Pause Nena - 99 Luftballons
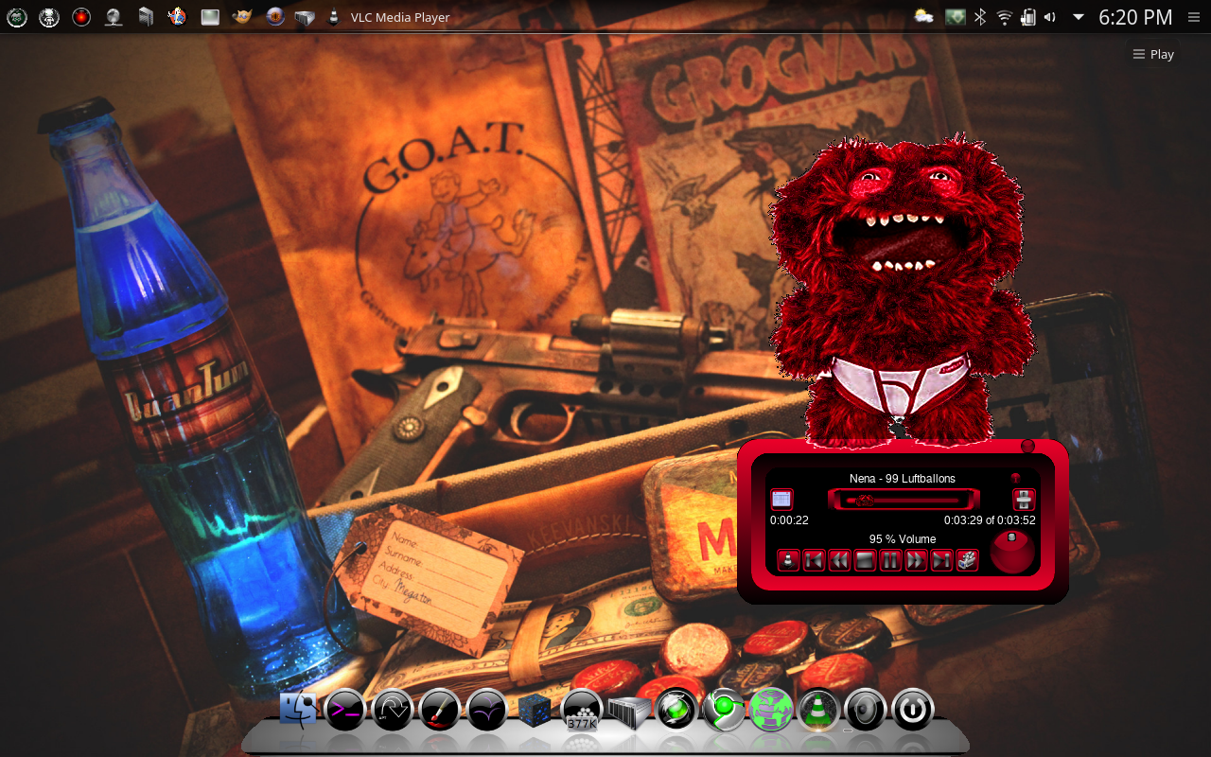Image resolution: width=1211 pixels, height=757 pixels. pos(890,560)
